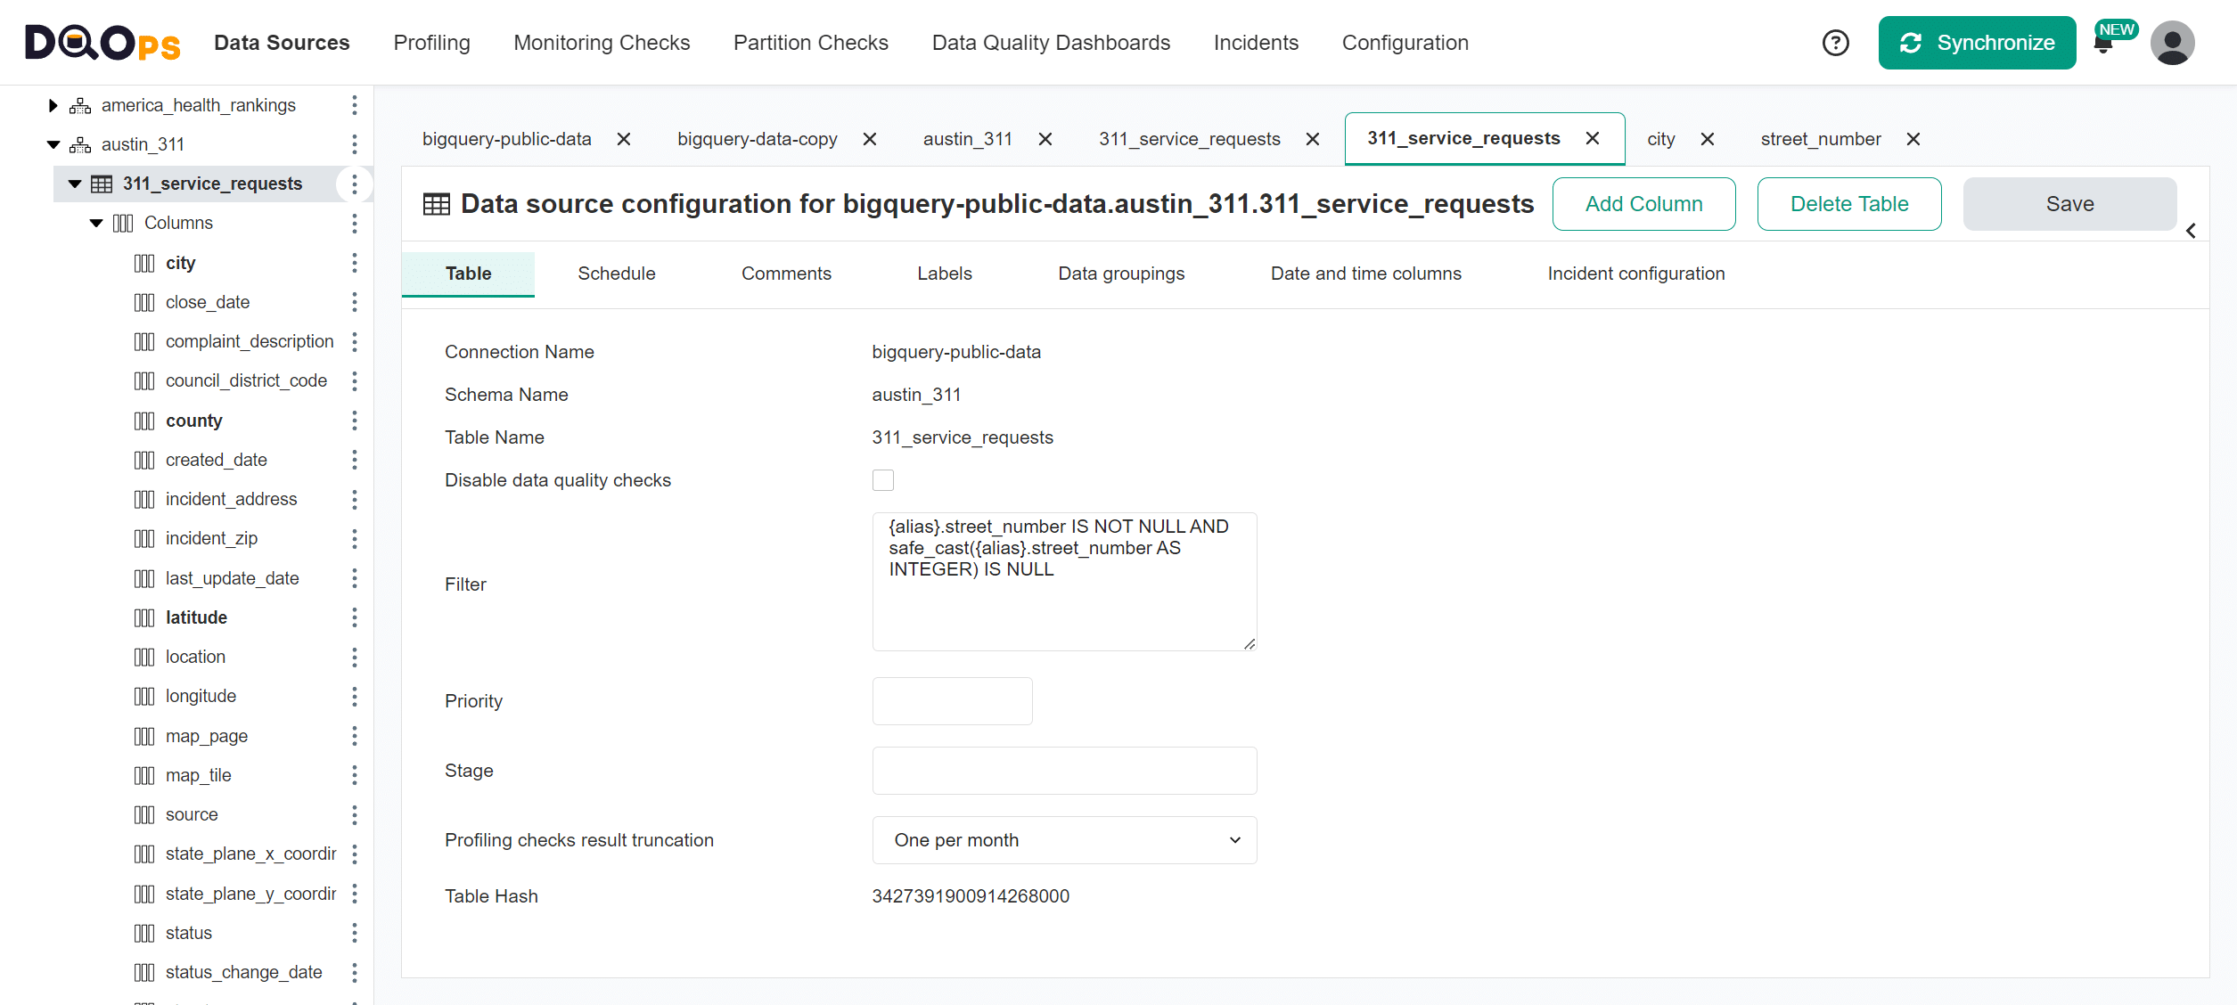Open the user profile avatar
The width and height of the screenshot is (2237, 1005).
tap(2173, 42)
